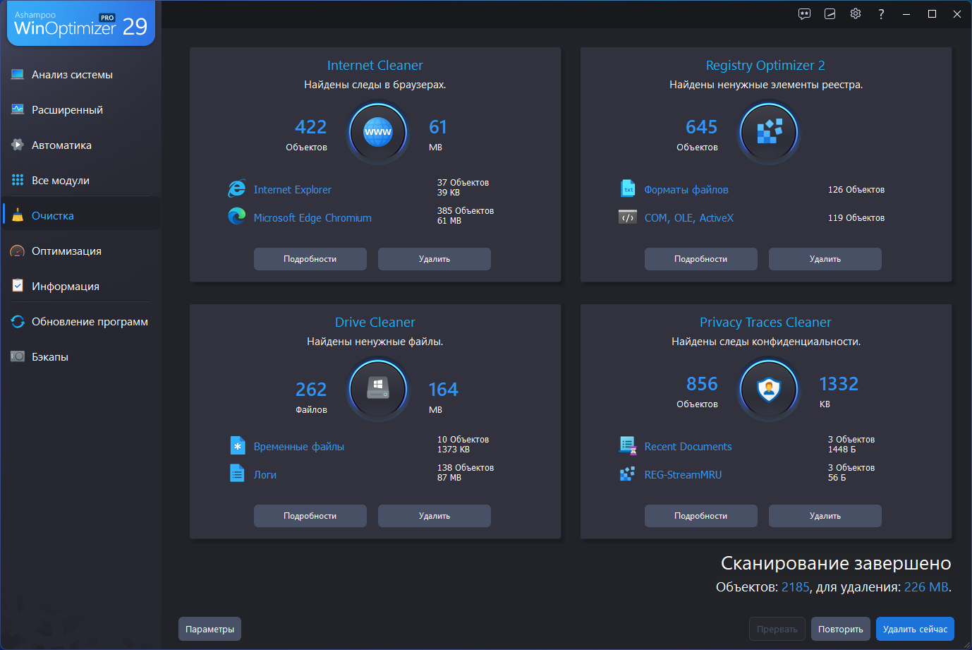Select the Оптимизация section
The width and height of the screenshot is (972, 650).
(x=80, y=251)
